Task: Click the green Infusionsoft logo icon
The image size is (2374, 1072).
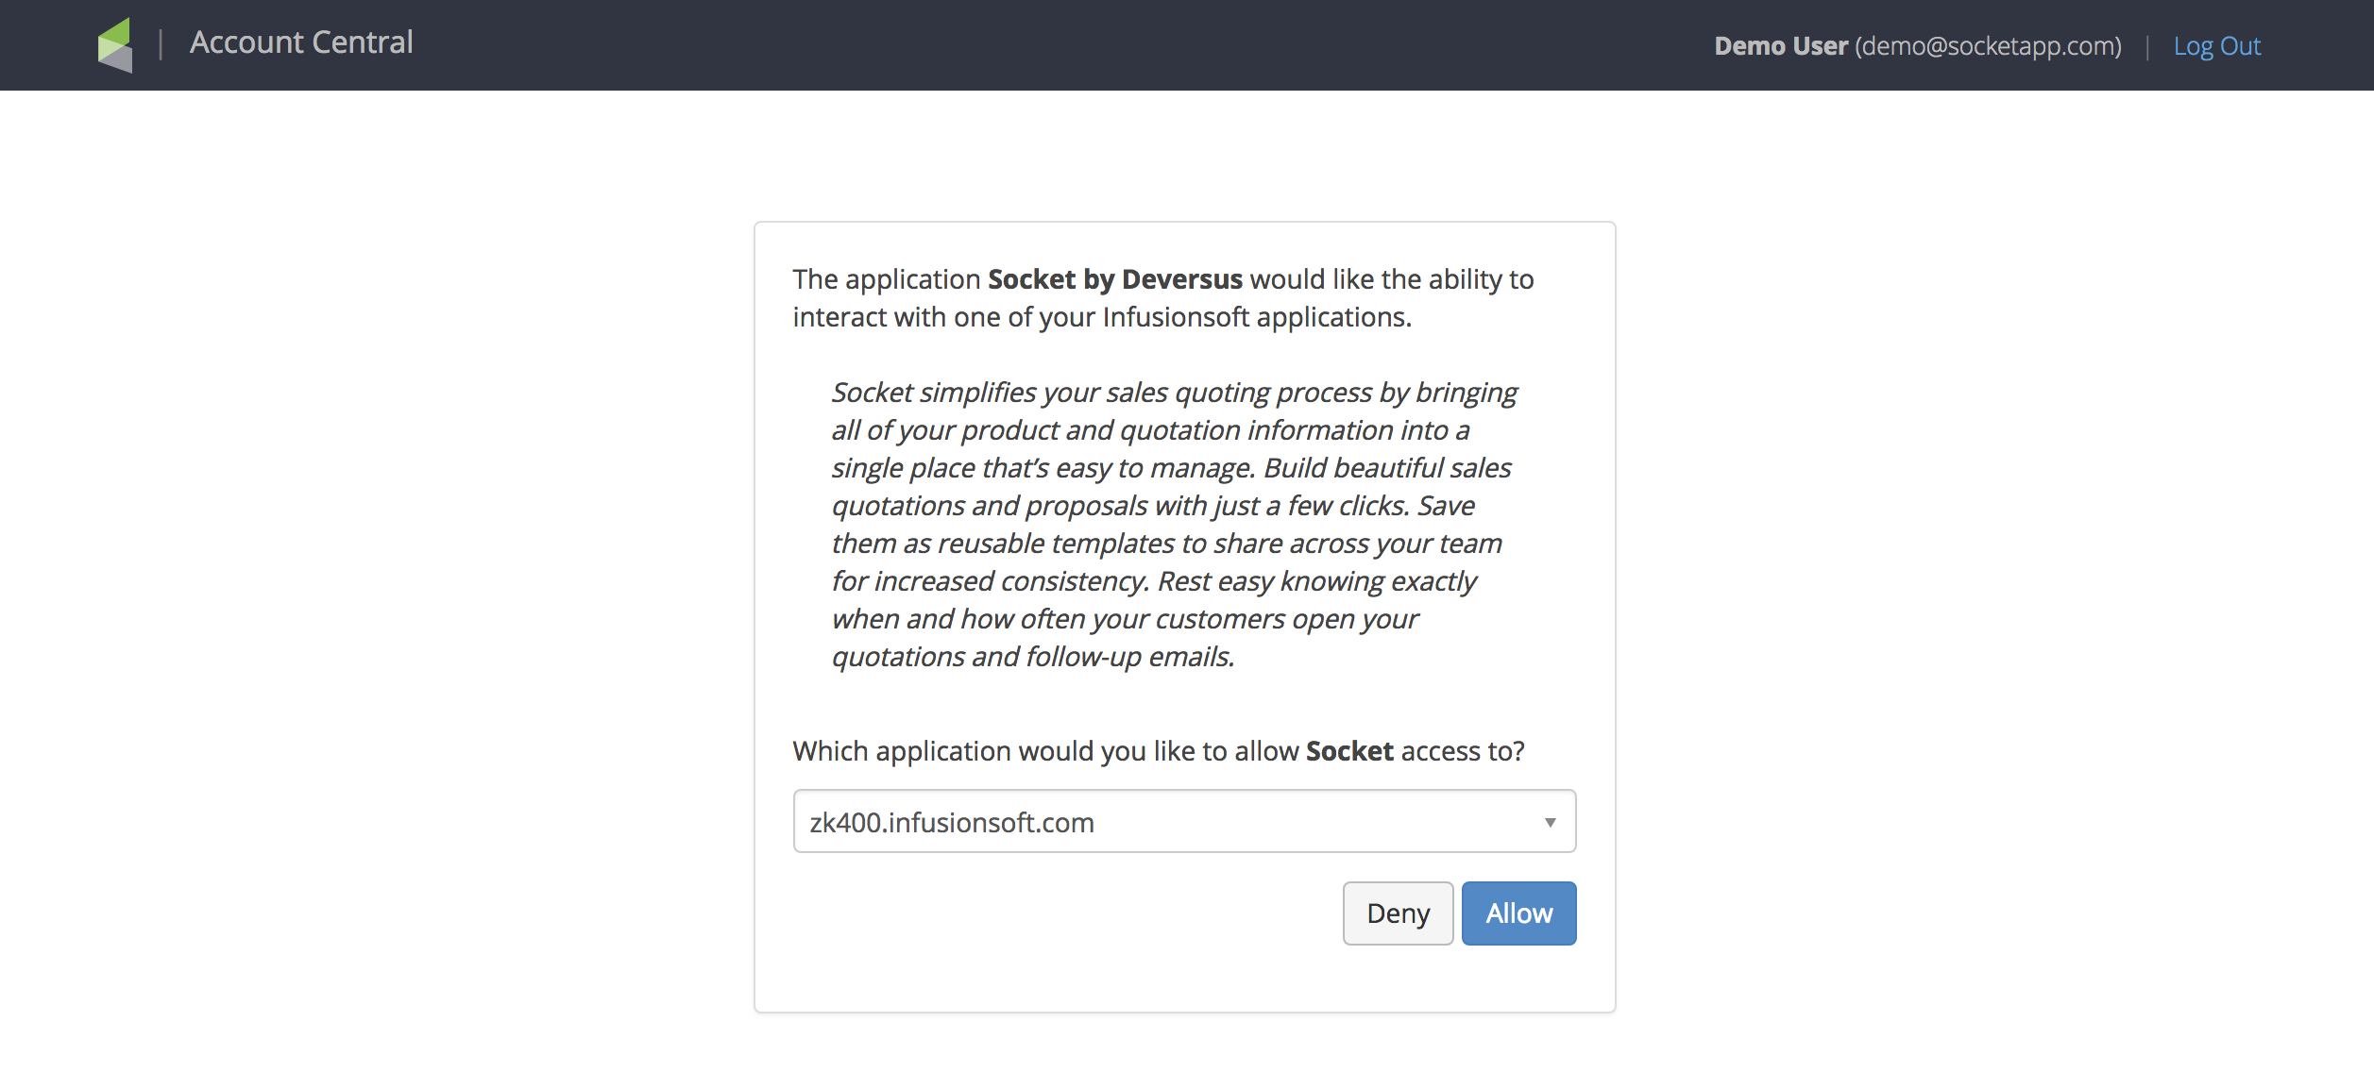Action: tap(114, 44)
